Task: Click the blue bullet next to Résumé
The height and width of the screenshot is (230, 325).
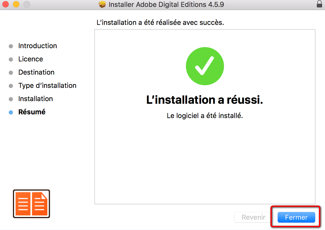Action: tap(11, 112)
